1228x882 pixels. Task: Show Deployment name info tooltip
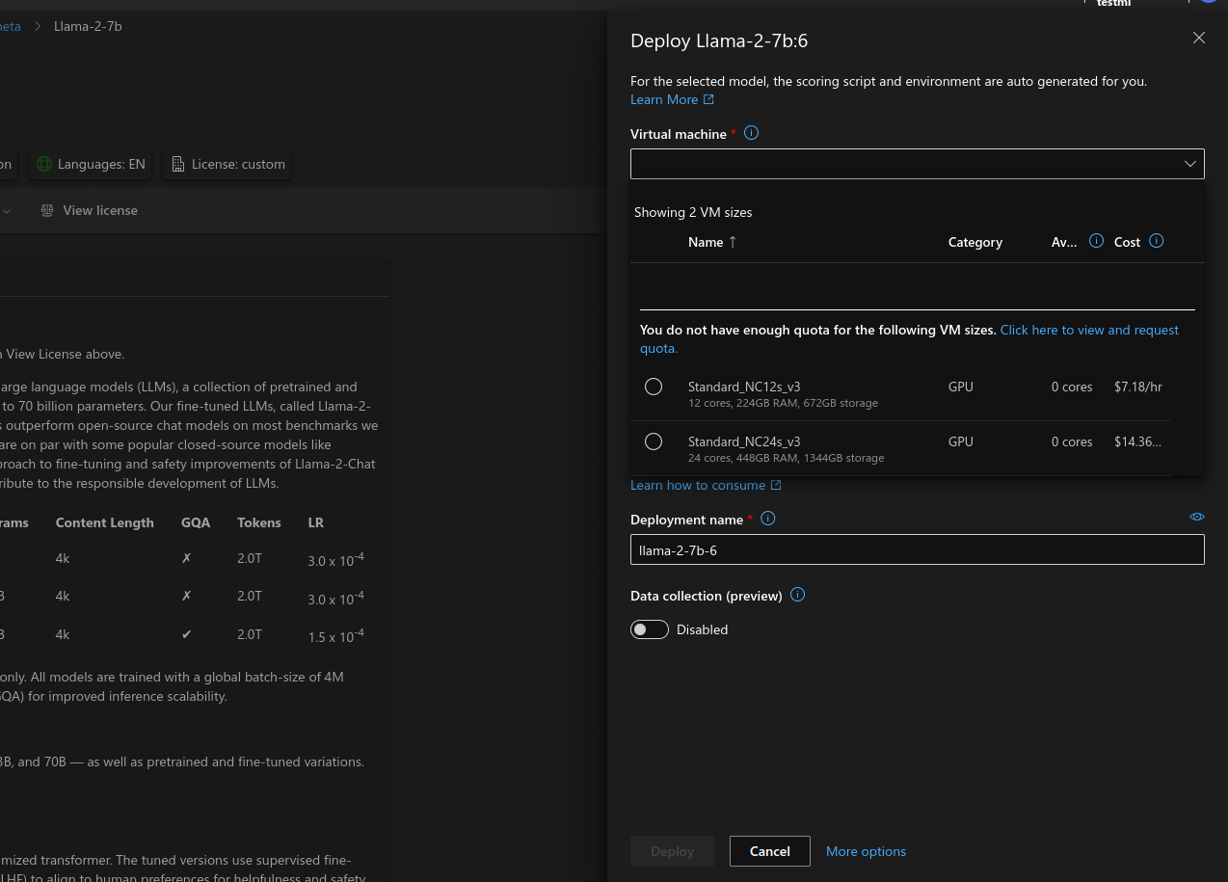(768, 519)
